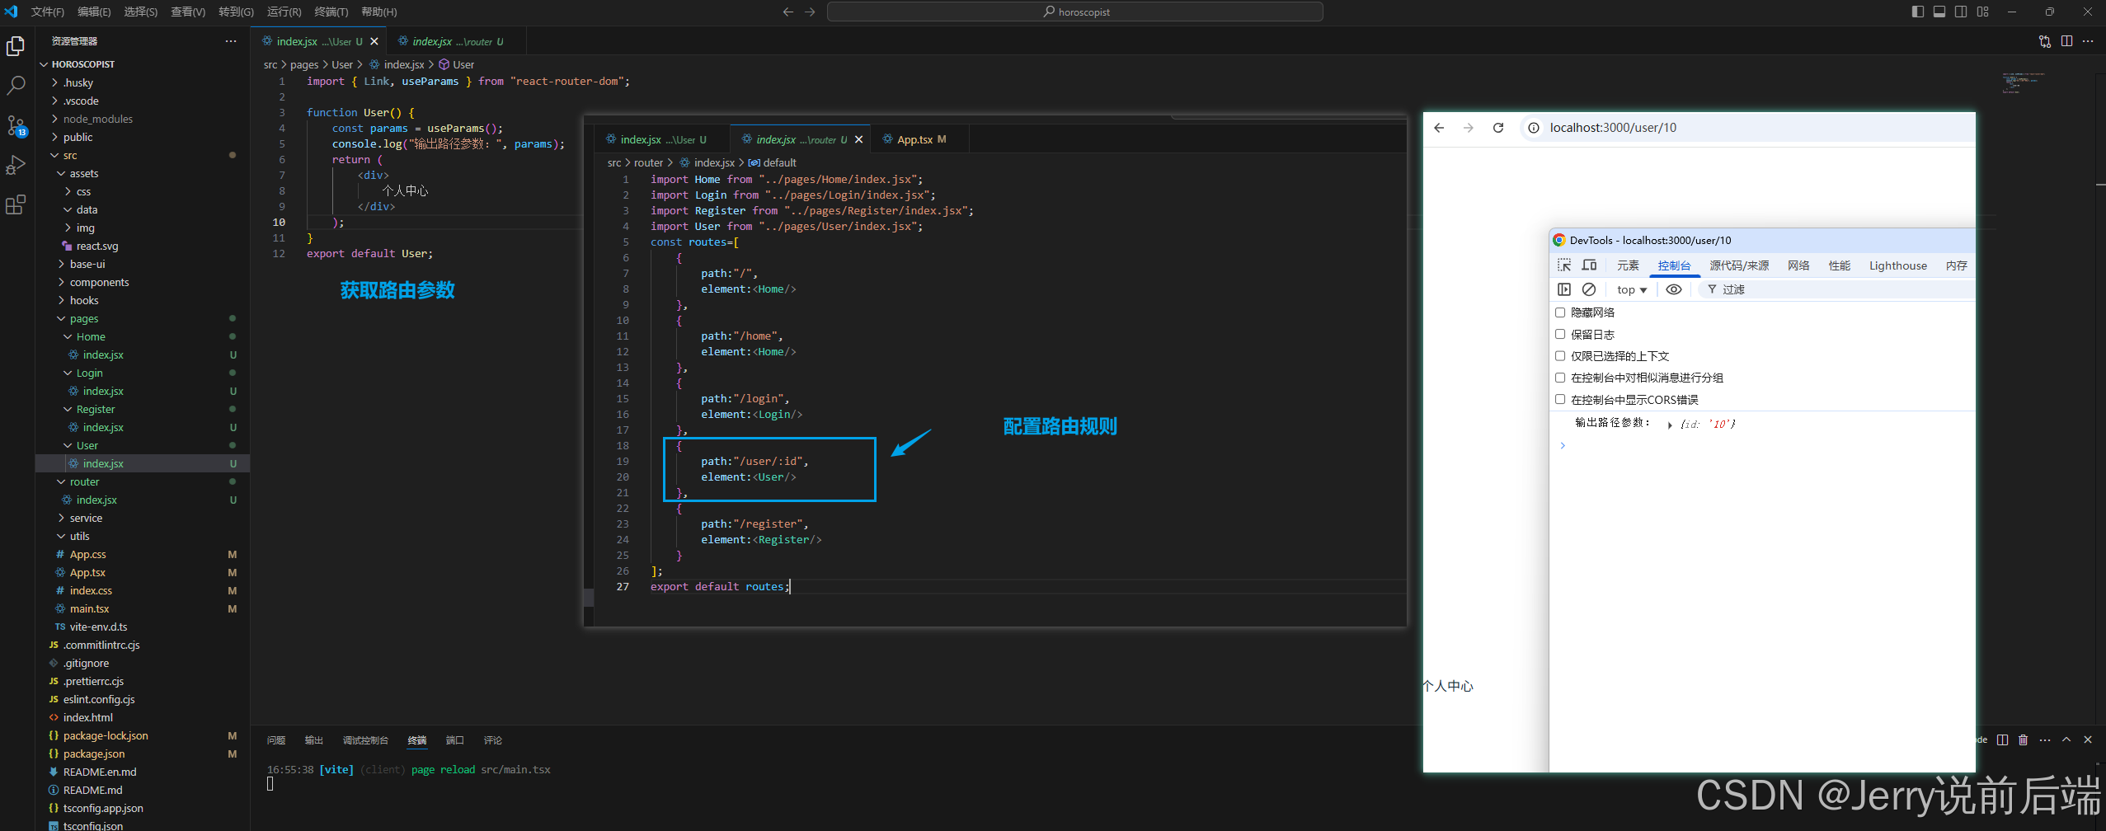The width and height of the screenshot is (2106, 831).
Task: Switch to the 问题 panel tab
Action: tap(276, 740)
